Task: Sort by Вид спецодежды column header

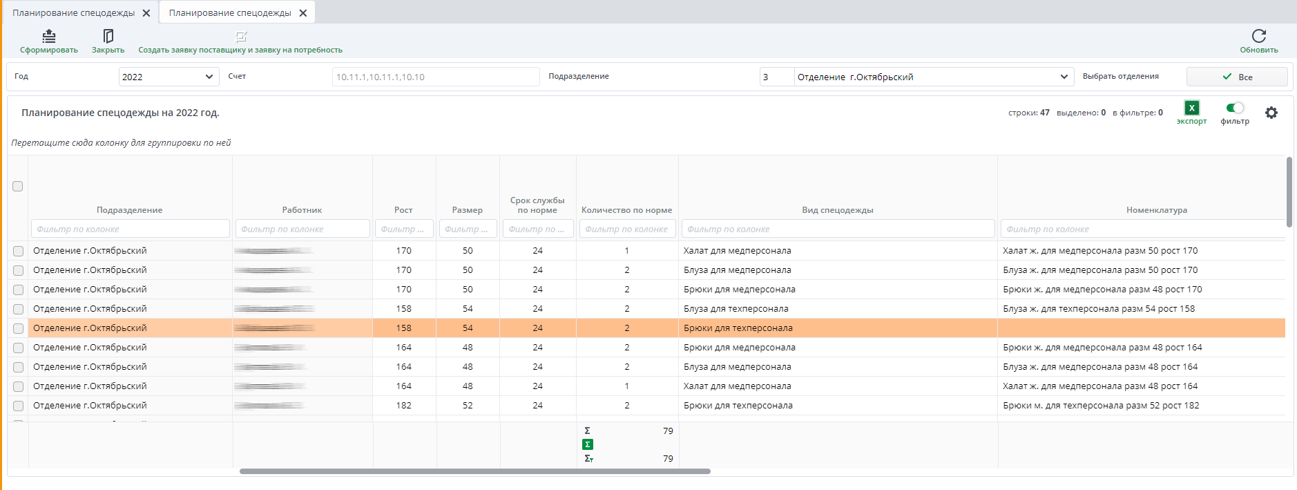Action: [x=837, y=210]
